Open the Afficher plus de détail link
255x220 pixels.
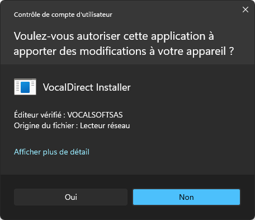[51, 152]
